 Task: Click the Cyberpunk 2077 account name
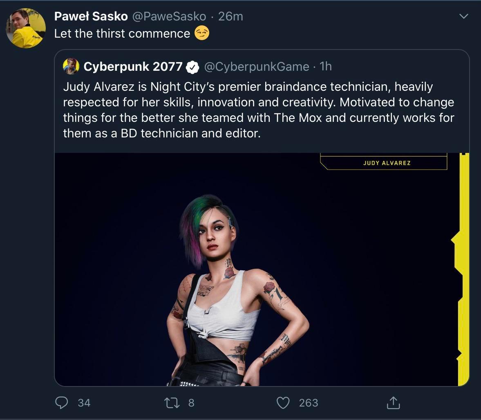point(133,67)
